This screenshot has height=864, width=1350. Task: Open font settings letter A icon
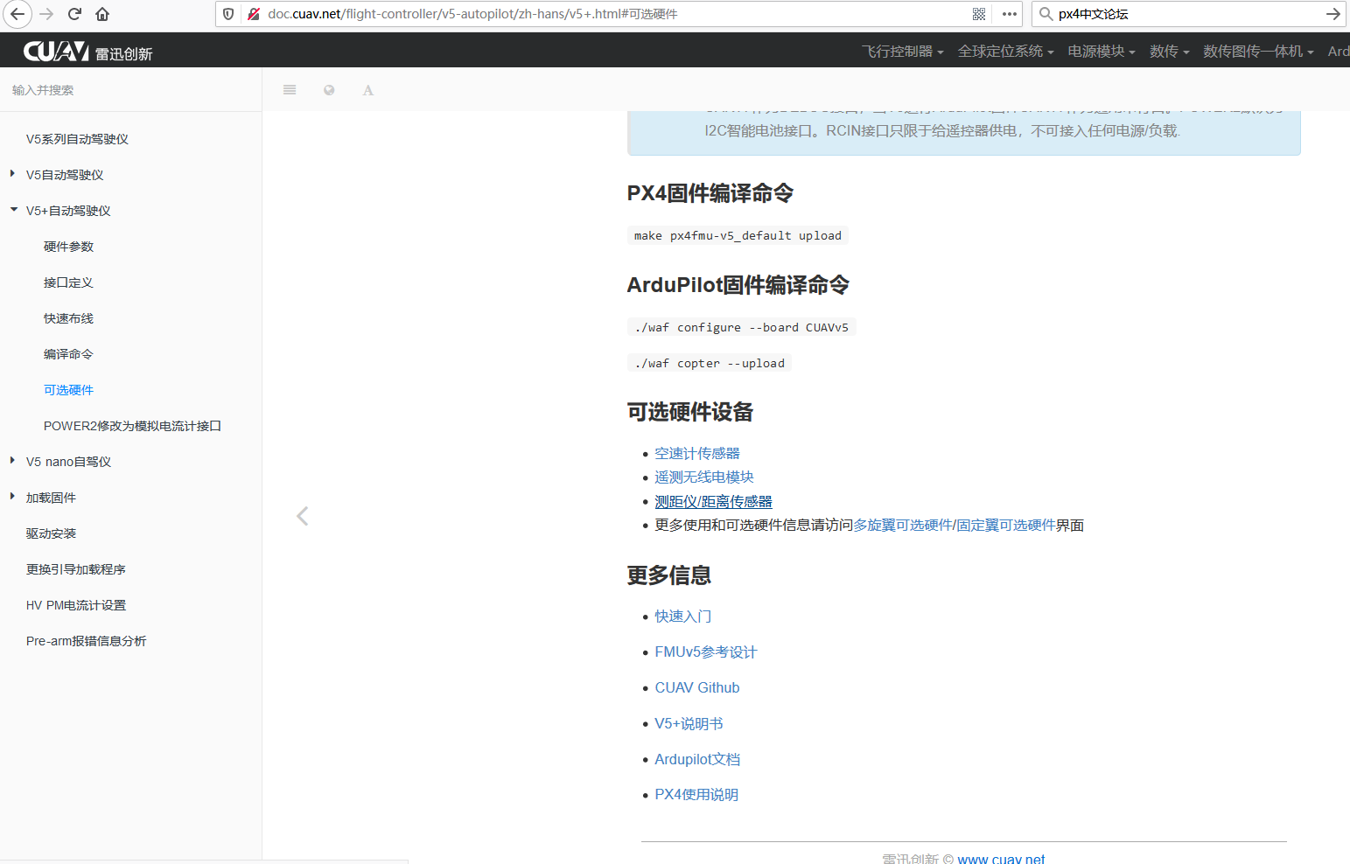(368, 90)
